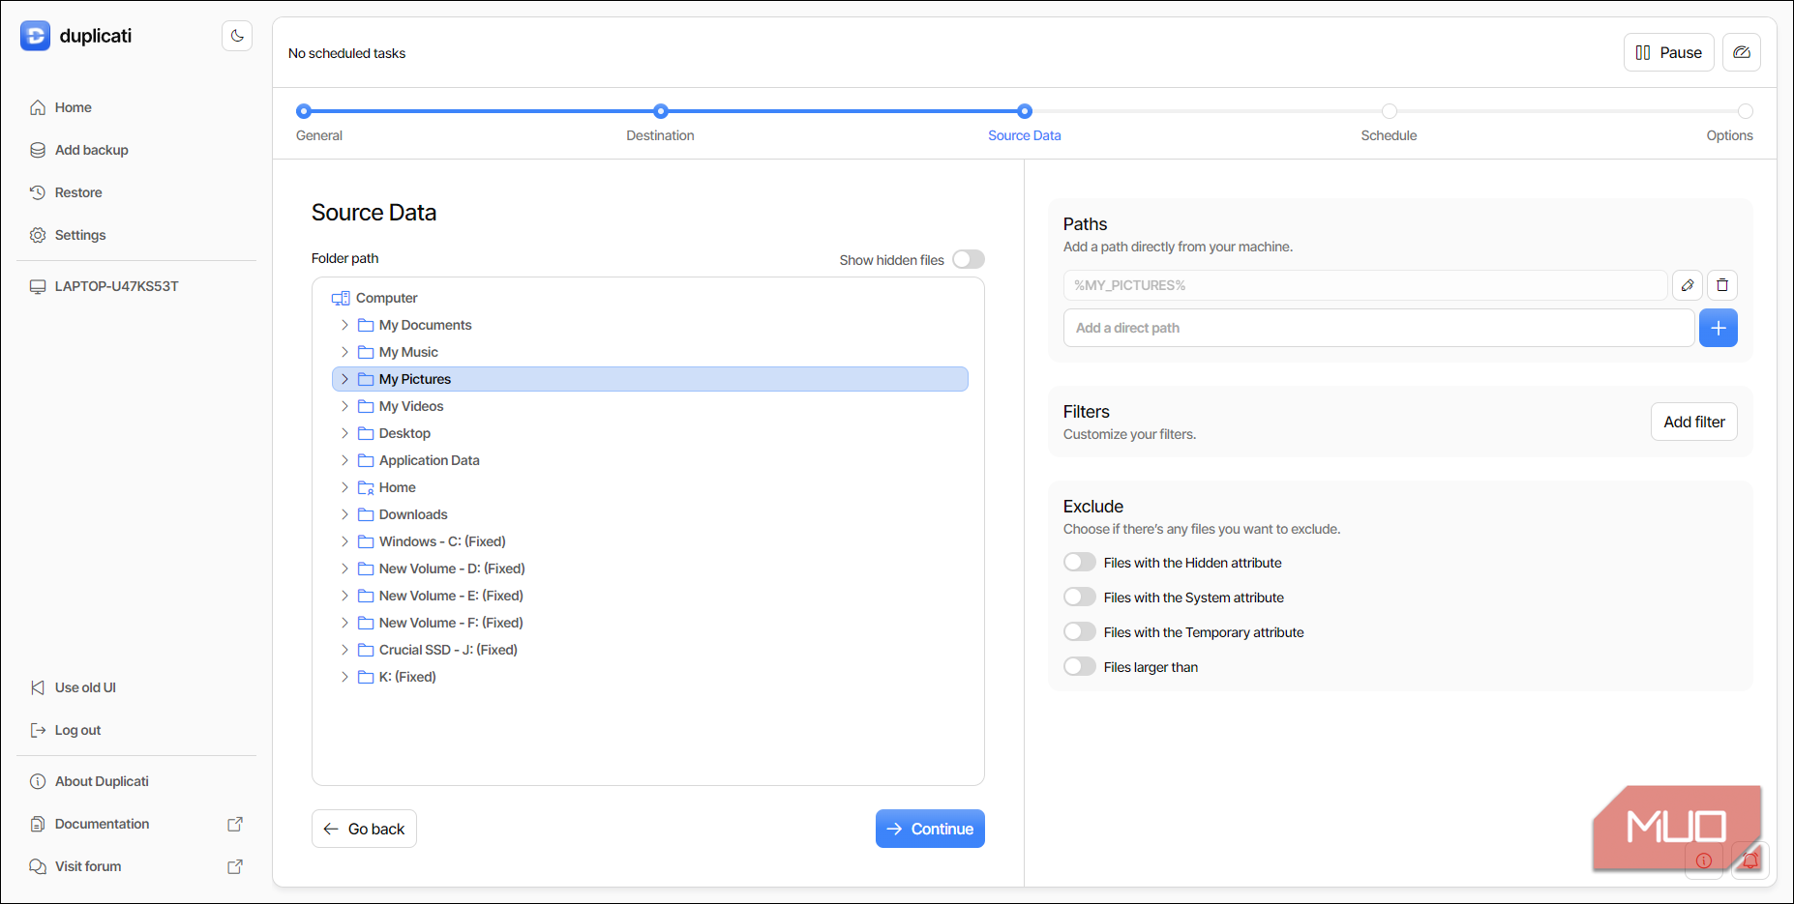Select the My Videos folder row
This screenshot has height=904, width=1794.
click(x=649, y=406)
